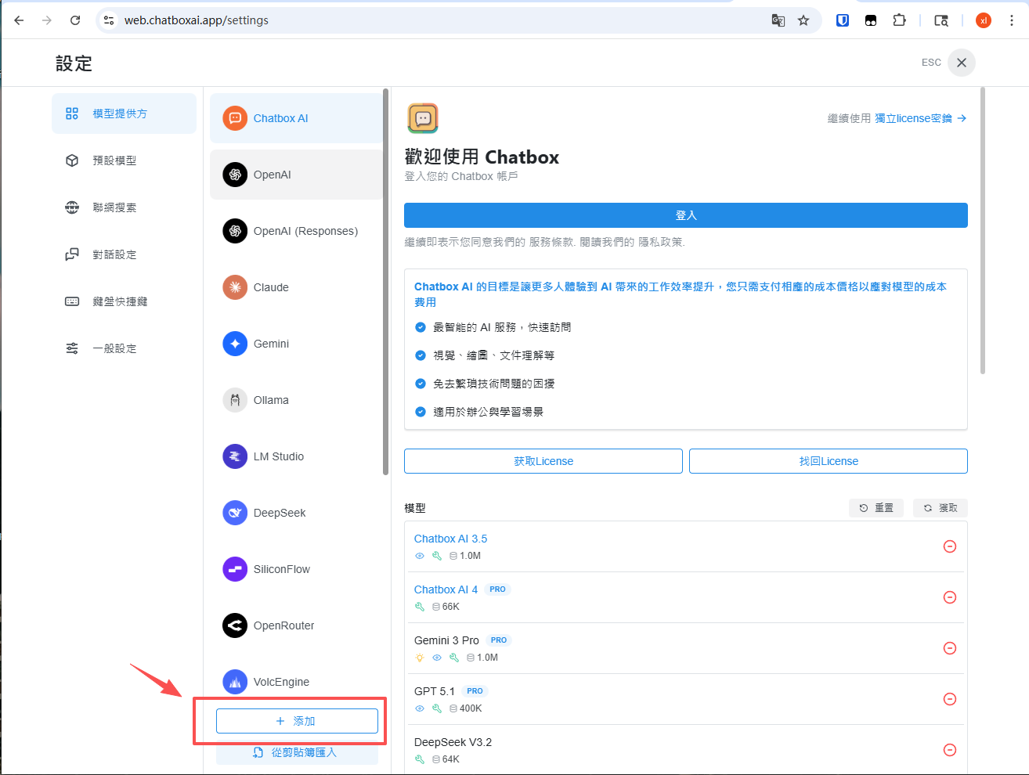Click the right panel scrollbar

point(983,231)
